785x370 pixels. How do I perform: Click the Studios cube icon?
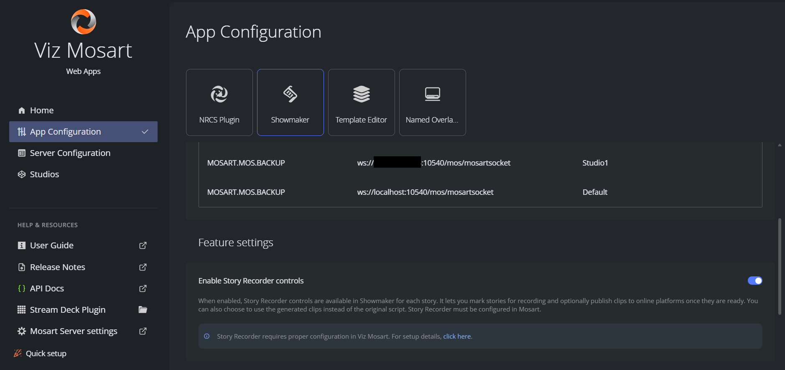point(22,174)
